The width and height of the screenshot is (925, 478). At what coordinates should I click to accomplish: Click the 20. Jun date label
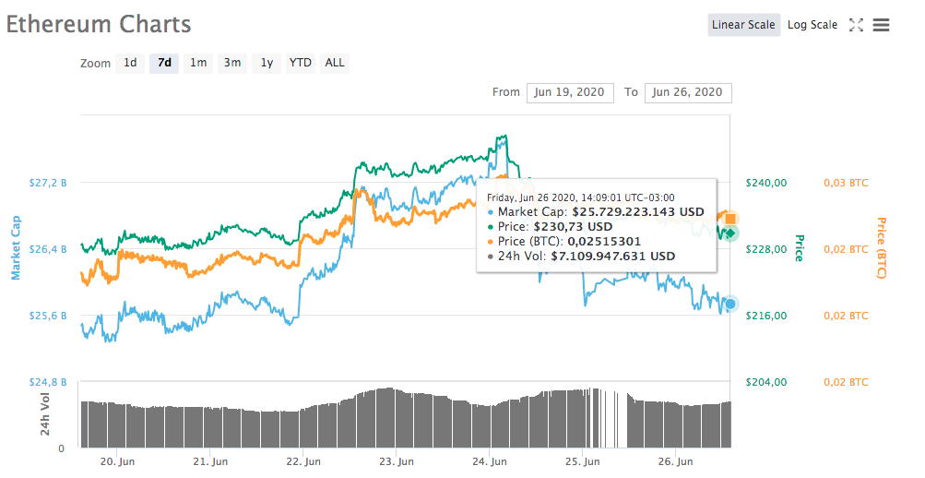[x=117, y=461]
